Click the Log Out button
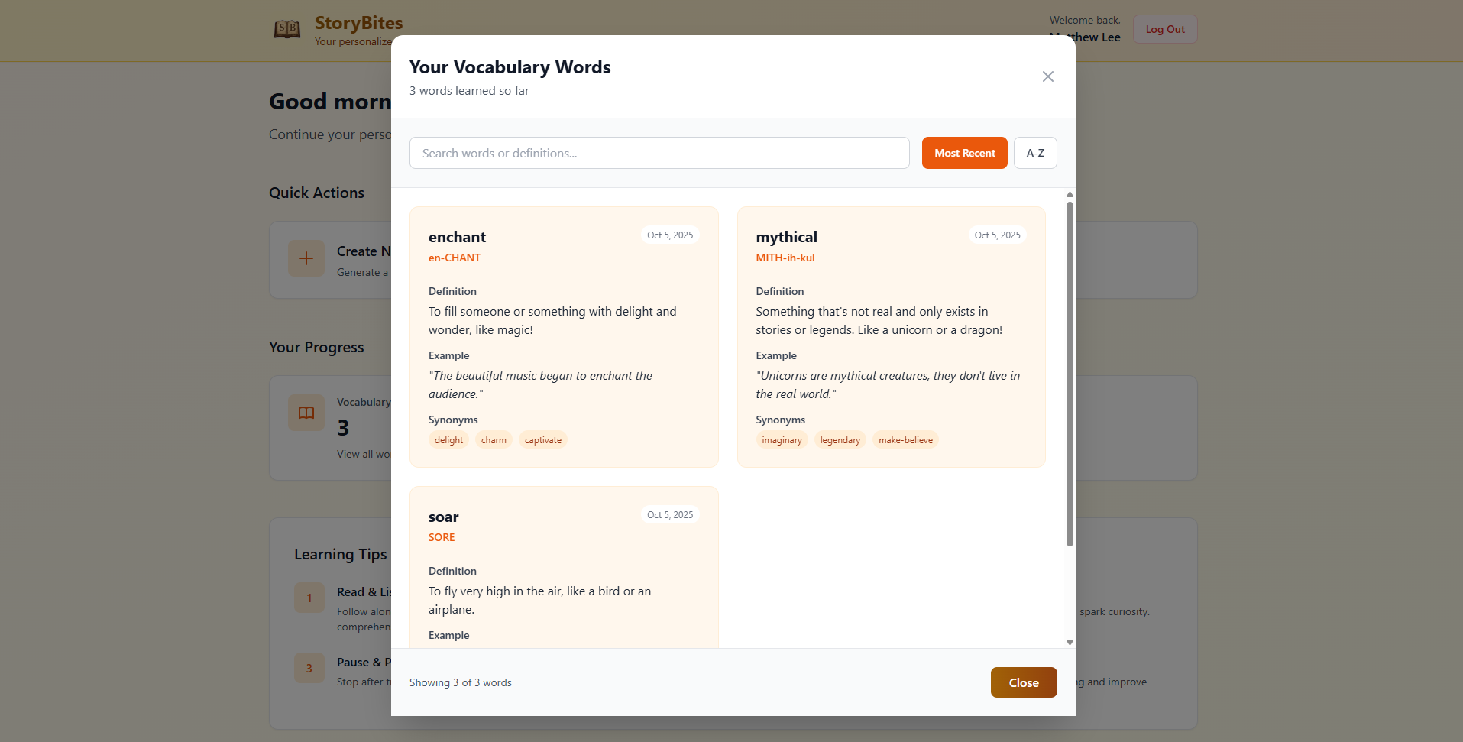 click(1164, 29)
